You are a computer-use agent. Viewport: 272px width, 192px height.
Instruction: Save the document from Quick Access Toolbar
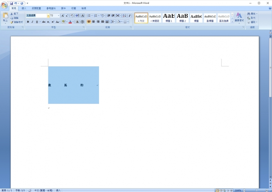tap(11, 3)
